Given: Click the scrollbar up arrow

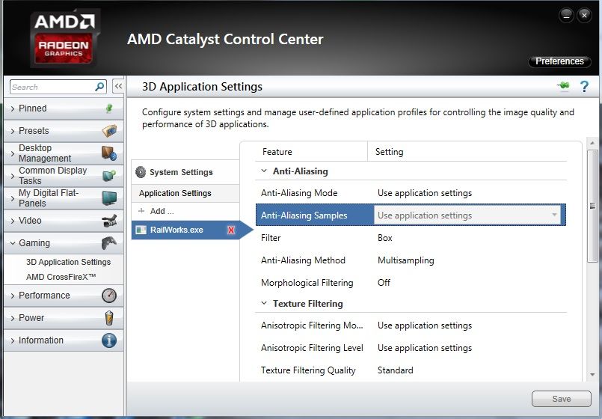Looking at the screenshot, I should (x=592, y=143).
